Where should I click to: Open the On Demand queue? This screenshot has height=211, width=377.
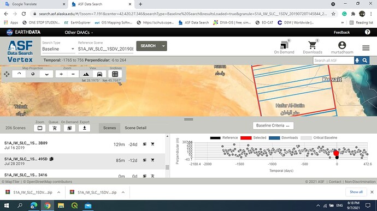point(284,47)
